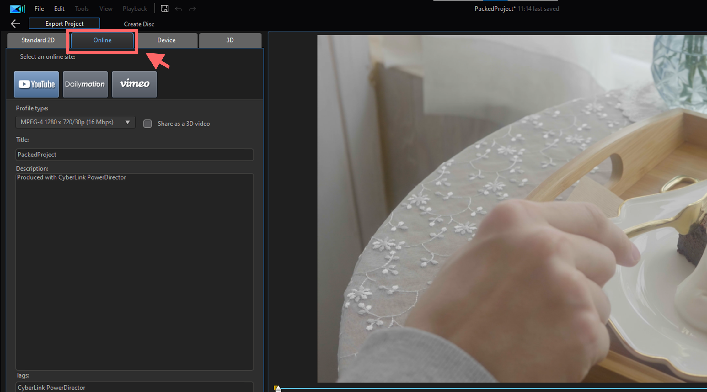Open the File menu
This screenshot has height=392, width=707.
[39, 9]
